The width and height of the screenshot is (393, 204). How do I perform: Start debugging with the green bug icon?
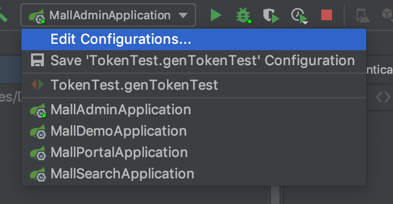244,15
